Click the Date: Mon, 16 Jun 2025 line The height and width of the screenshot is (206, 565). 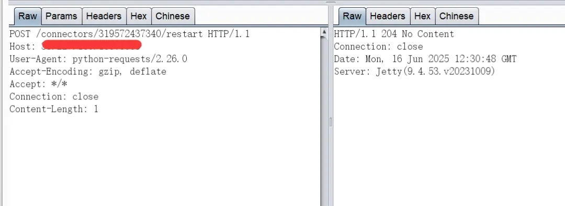point(425,59)
